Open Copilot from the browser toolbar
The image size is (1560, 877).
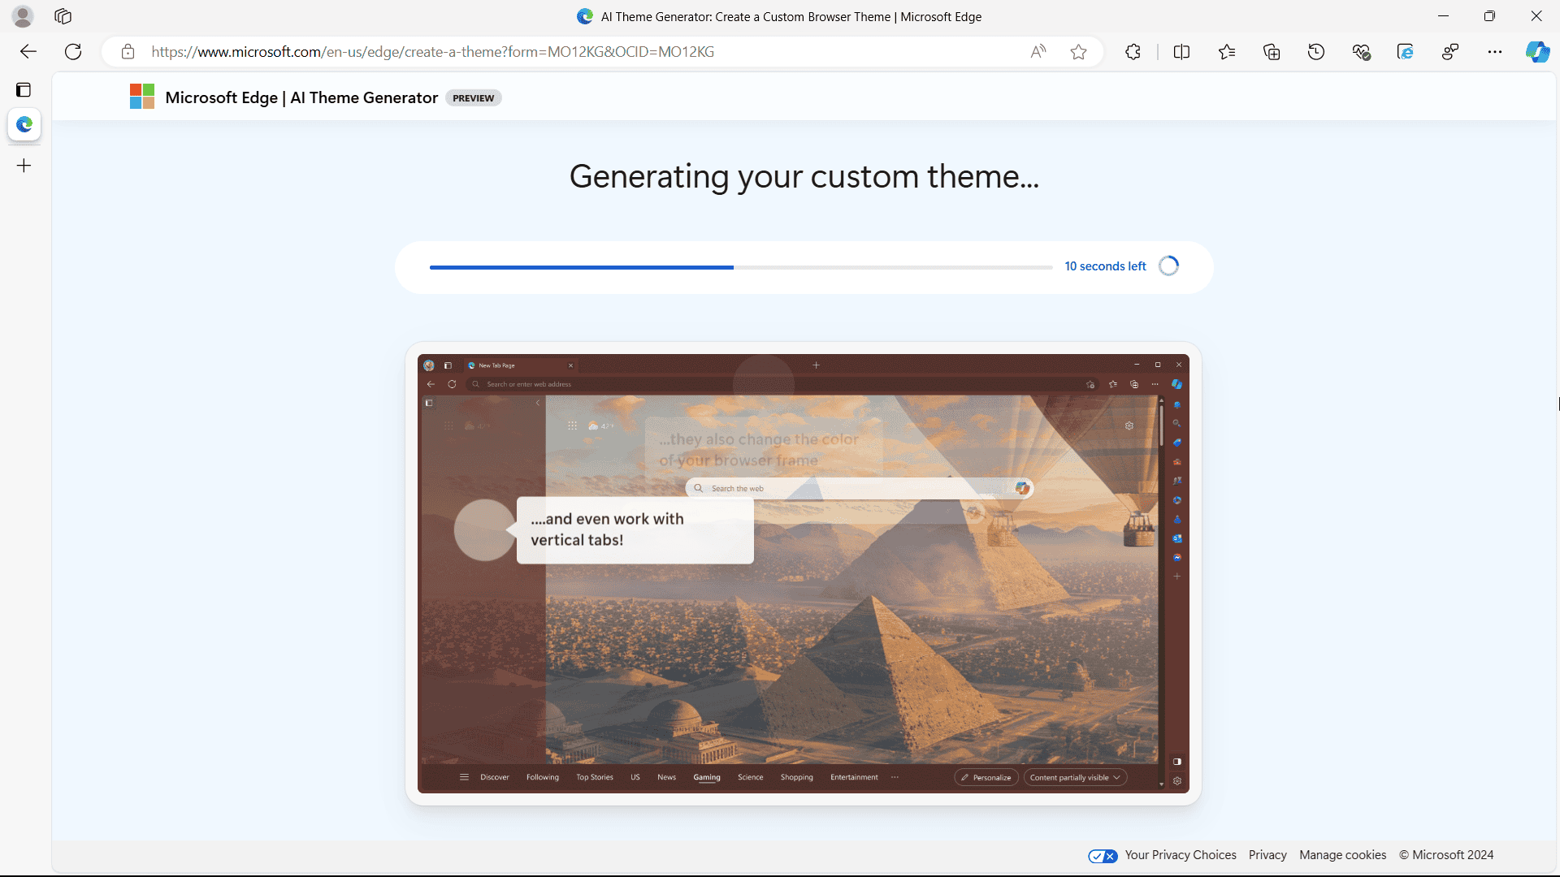tap(1538, 51)
